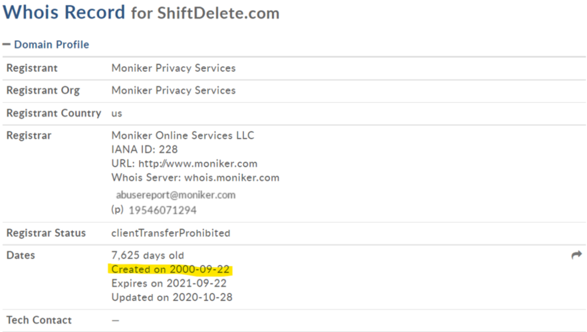587x332 pixels.
Task: Select the Moniker Privacy Services registrant value
Action: (x=174, y=68)
